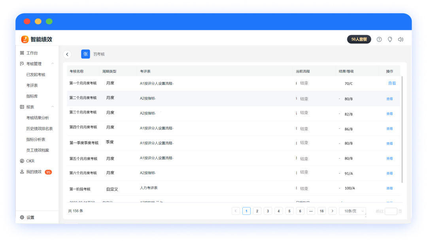The width and height of the screenshot is (427, 241).
Task: View 第三个月月度考核 via 查看 link
Action: tap(390, 114)
